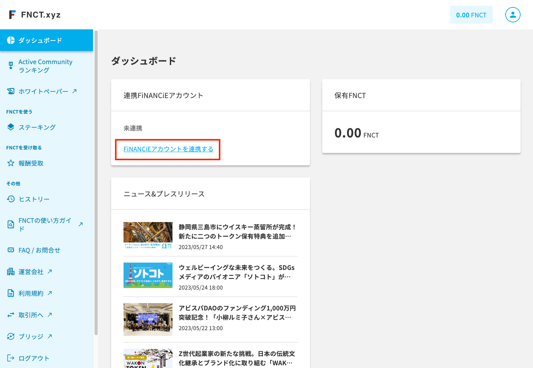Click the bridge sync icon
Viewport: 533px width, 368px height.
[x=11, y=336]
